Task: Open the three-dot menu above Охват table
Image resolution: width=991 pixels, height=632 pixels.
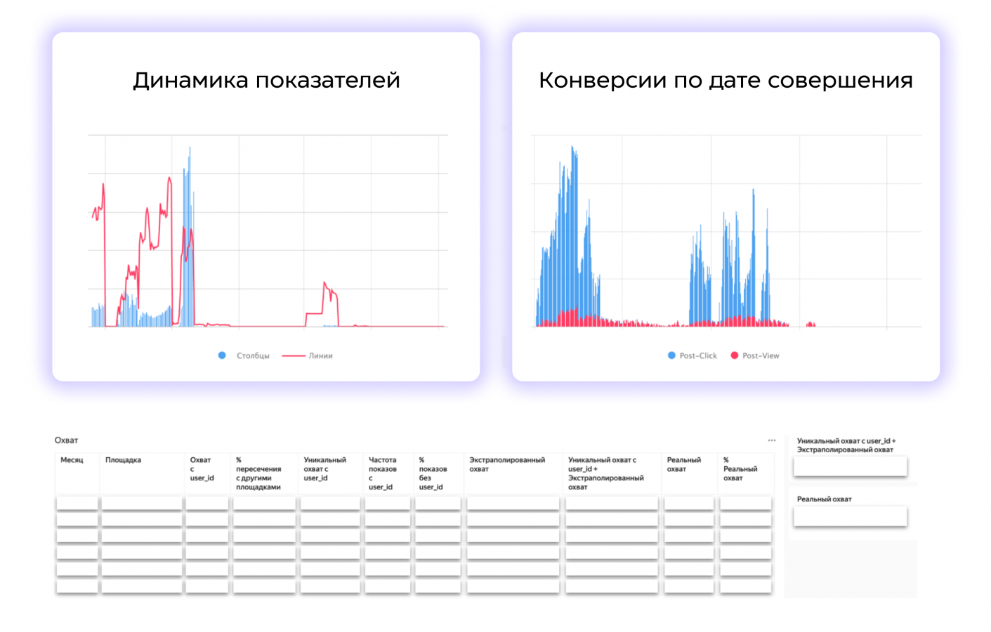Action: 771,440
